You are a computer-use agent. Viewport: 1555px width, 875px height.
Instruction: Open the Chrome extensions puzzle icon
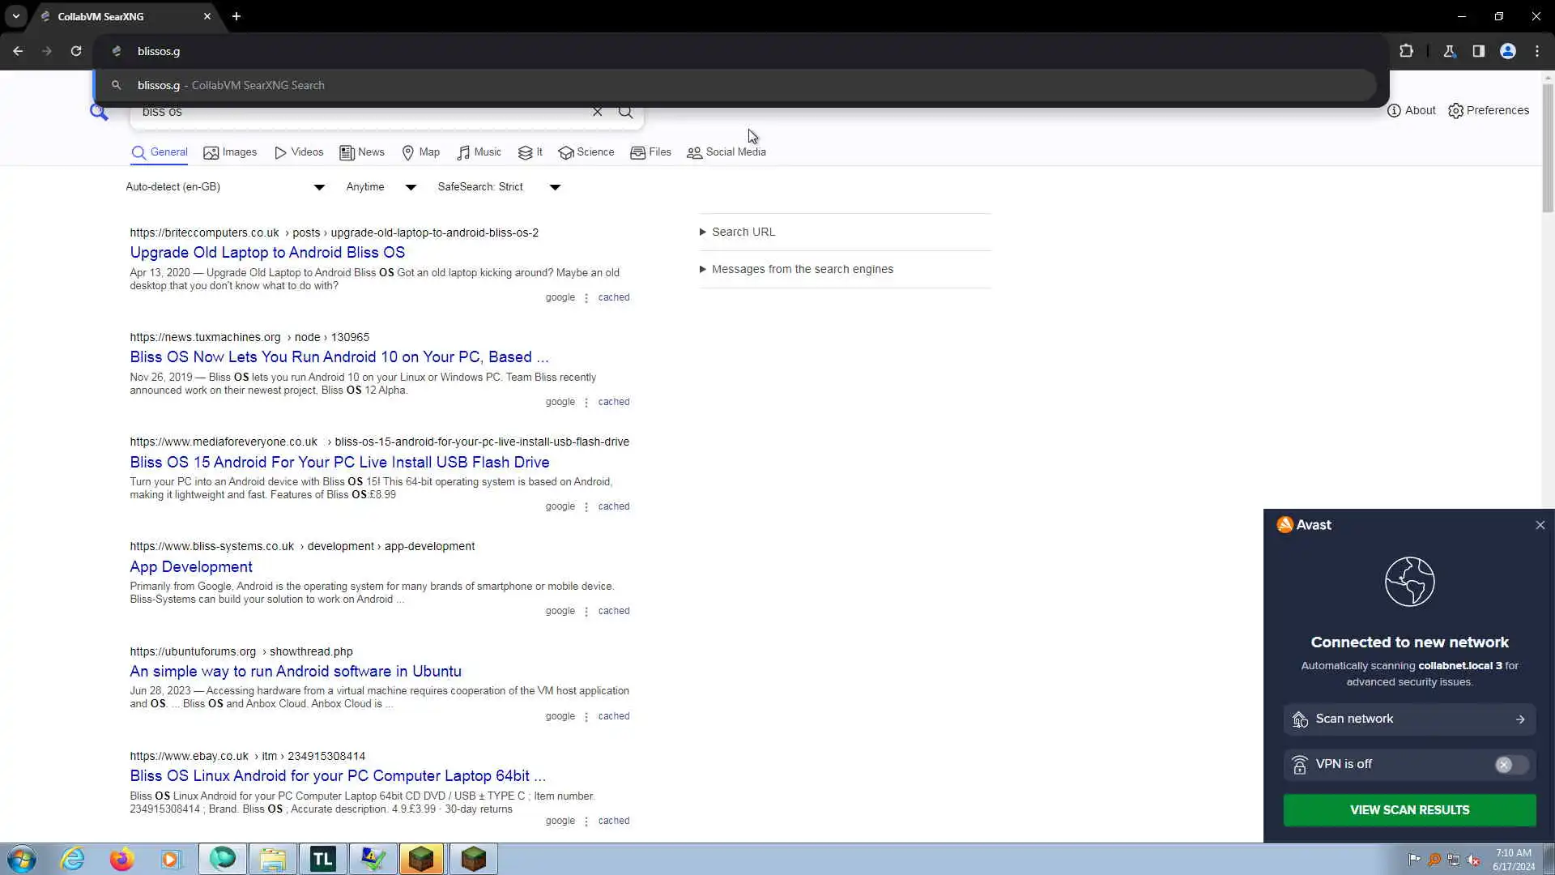pos(1406,51)
